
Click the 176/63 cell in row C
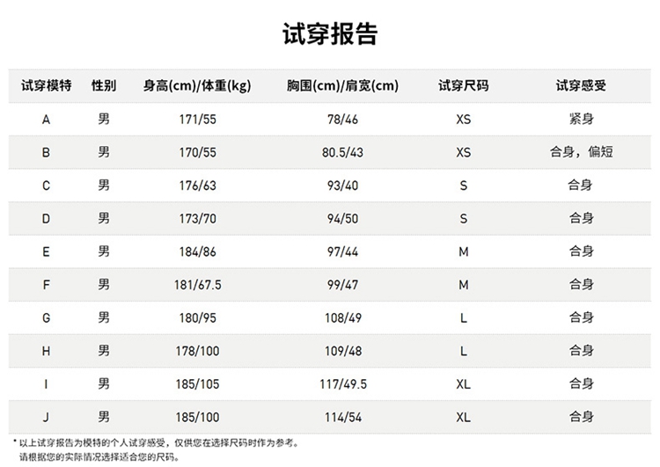(x=197, y=186)
